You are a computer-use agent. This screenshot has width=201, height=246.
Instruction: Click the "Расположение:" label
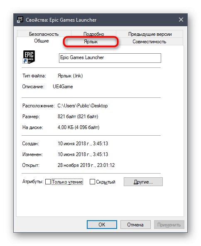click(38, 106)
